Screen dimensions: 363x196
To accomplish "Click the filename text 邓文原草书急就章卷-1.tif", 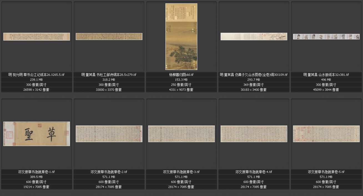I will (x=36, y=172).
